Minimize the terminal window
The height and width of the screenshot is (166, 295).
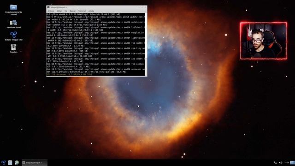[x=139, y=7]
